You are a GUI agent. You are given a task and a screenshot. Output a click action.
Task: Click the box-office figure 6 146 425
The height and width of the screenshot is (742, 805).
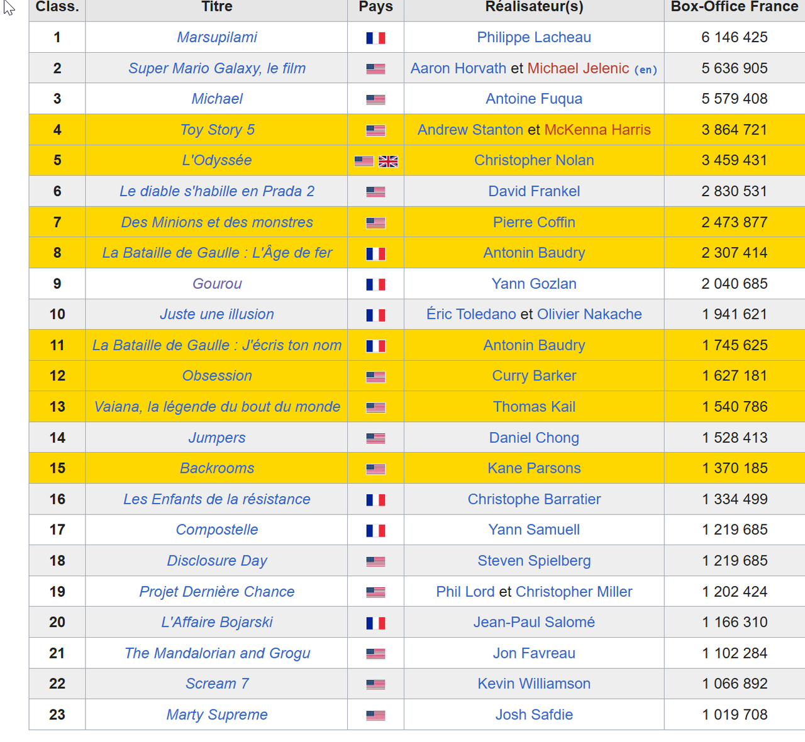735,38
